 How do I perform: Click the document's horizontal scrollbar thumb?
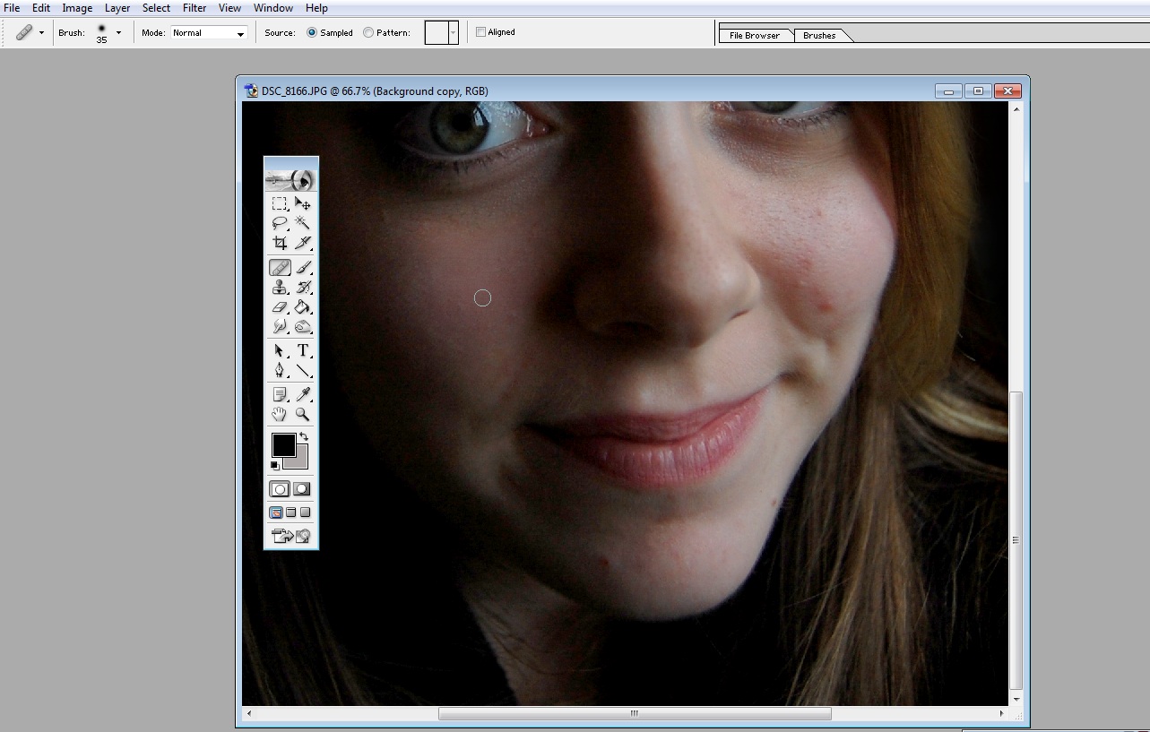coord(635,713)
